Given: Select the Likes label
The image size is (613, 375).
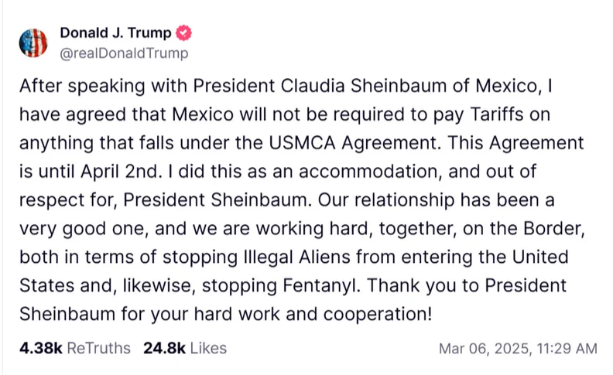Looking at the screenshot, I should [208, 348].
